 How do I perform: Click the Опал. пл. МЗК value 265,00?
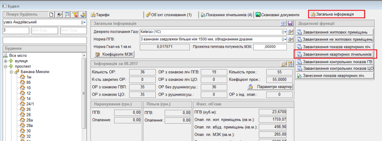(273, 134)
